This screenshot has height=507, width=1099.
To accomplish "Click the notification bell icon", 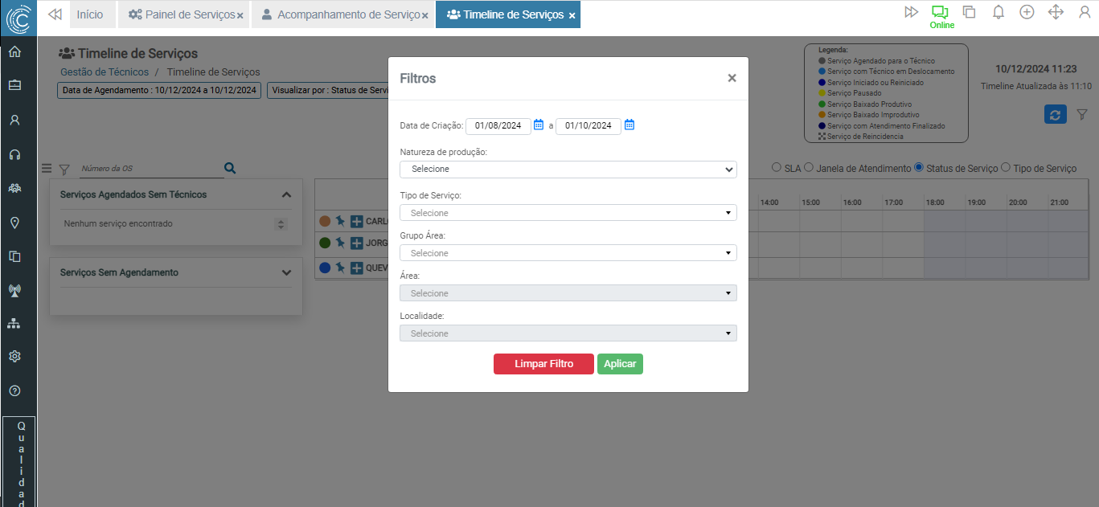I will pyautogui.click(x=999, y=12).
